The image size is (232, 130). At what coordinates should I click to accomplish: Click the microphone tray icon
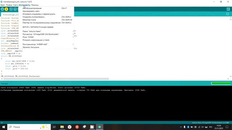point(185,127)
